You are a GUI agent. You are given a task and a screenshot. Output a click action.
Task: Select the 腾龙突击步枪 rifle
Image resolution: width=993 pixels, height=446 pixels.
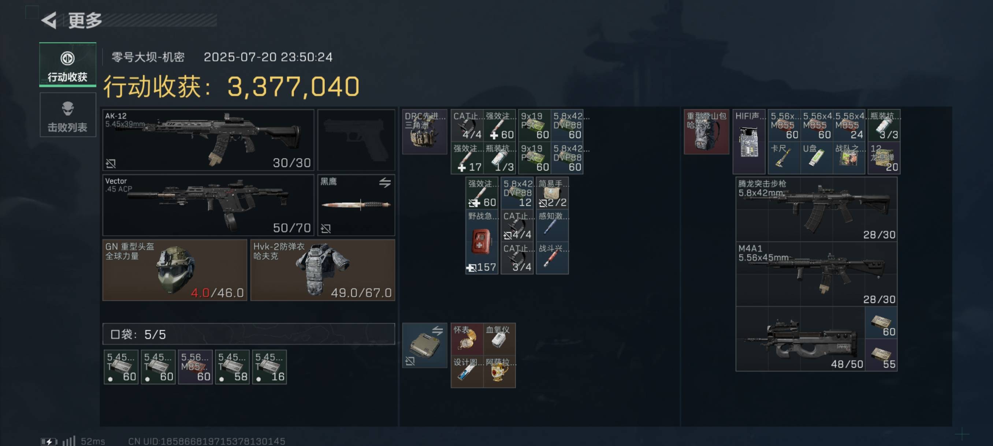tap(816, 209)
